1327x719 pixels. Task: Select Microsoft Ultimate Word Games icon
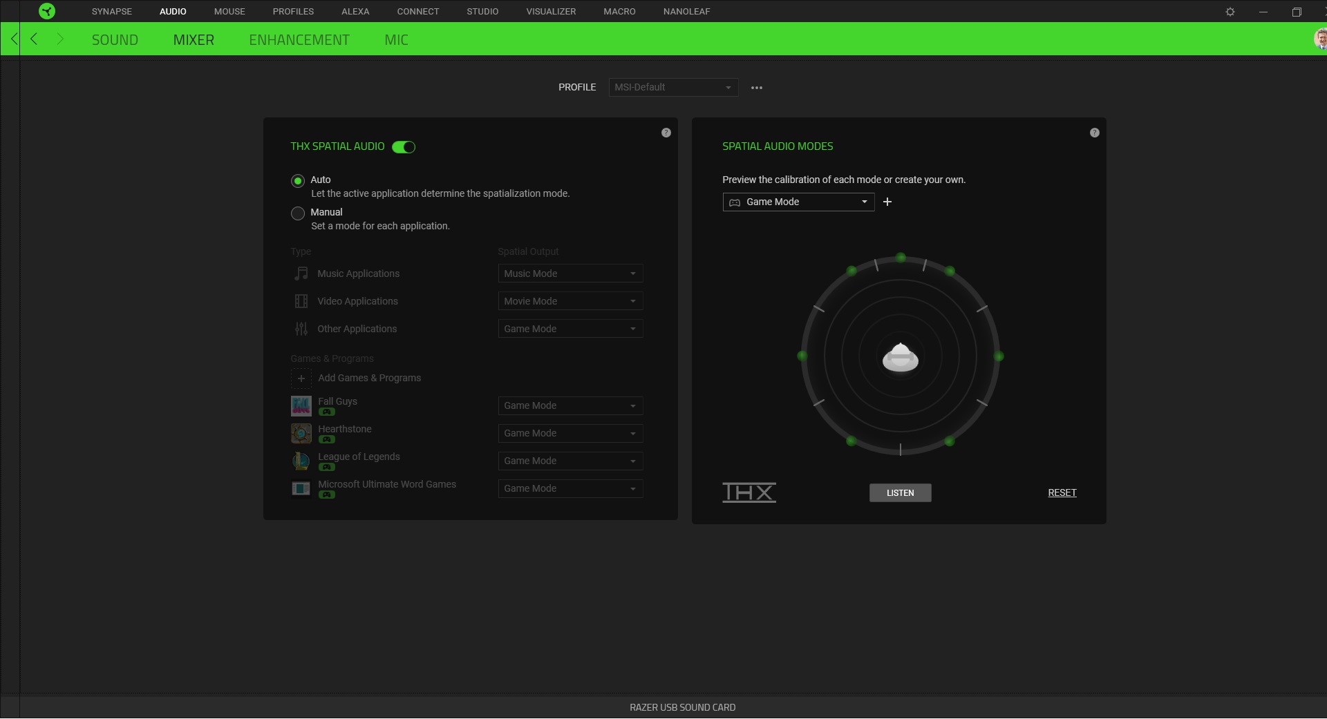301,489
